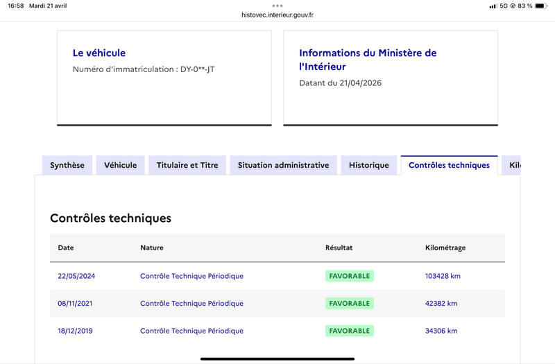
Task: Tap the battery icon in status bar
Action: (x=541, y=6)
